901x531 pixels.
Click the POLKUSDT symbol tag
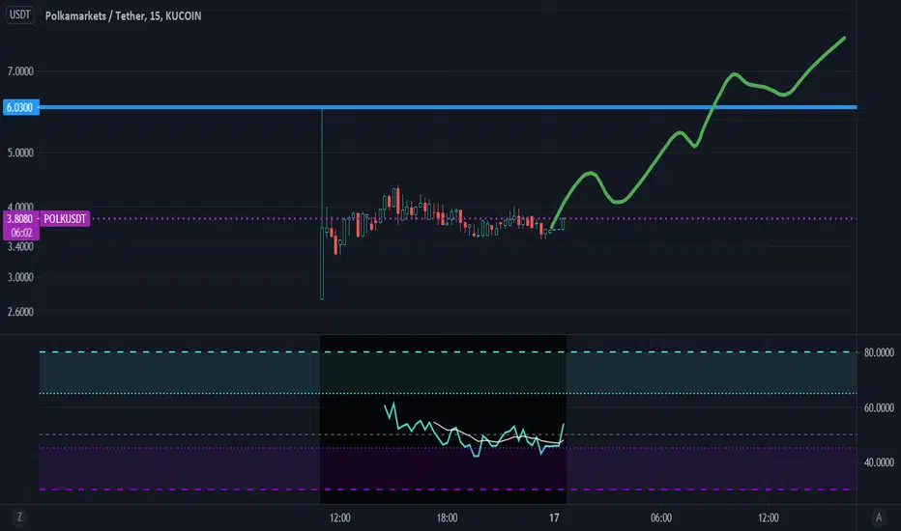(x=65, y=219)
